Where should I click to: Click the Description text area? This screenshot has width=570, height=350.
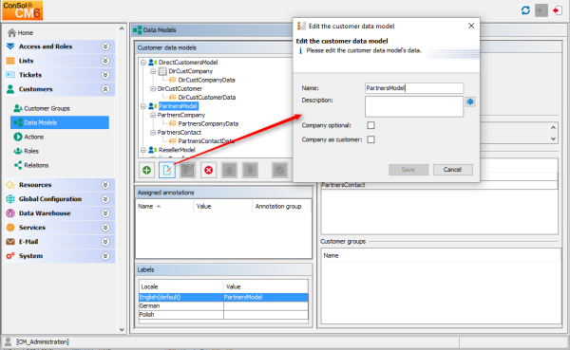pos(414,106)
